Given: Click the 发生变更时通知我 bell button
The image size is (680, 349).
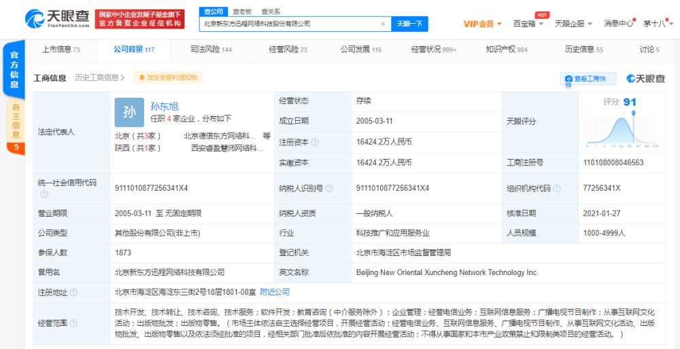Looking at the screenshot, I should coord(168,77).
